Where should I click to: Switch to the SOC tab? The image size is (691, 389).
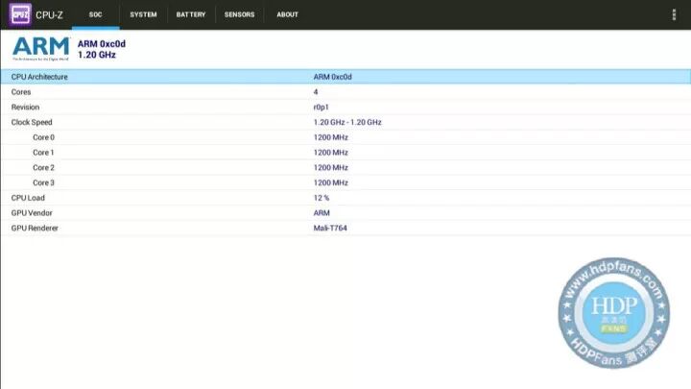(96, 14)
